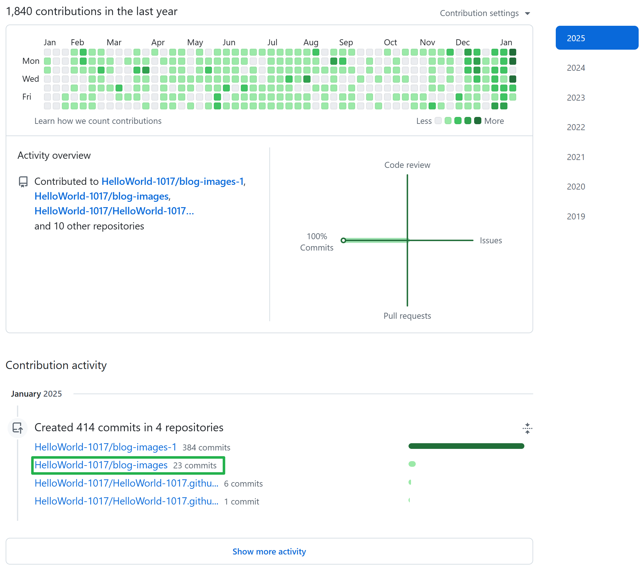
Task: Click the Contribution settings caret arrow
Action: click(528, 14)
